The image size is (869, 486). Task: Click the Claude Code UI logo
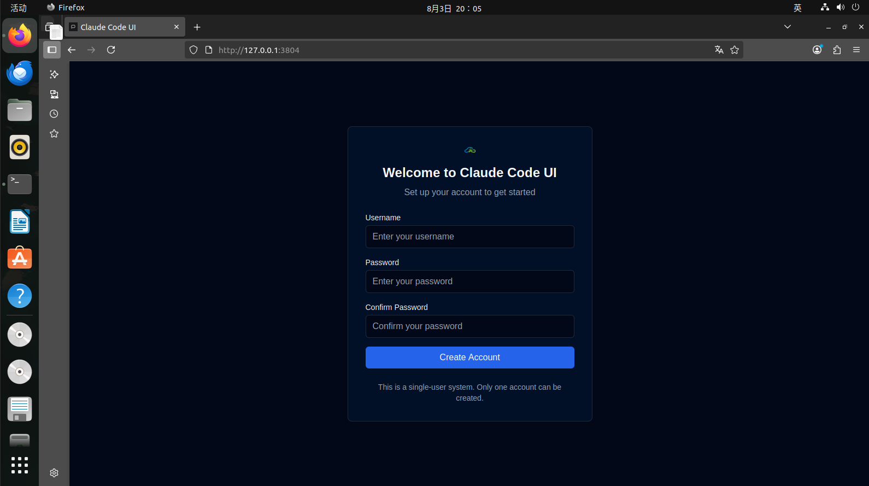[x=470, y=150]
